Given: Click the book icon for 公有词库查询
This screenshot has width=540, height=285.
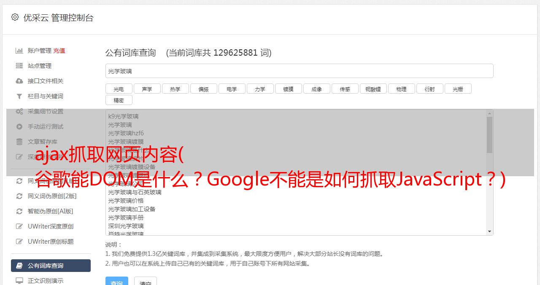Looking at the screenshot, I should click(19, 266).
